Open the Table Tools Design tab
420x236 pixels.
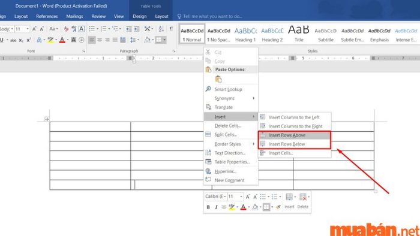140,16
